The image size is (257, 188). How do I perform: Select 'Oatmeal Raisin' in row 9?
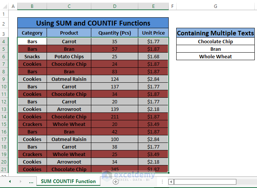[x=69, y=79]
